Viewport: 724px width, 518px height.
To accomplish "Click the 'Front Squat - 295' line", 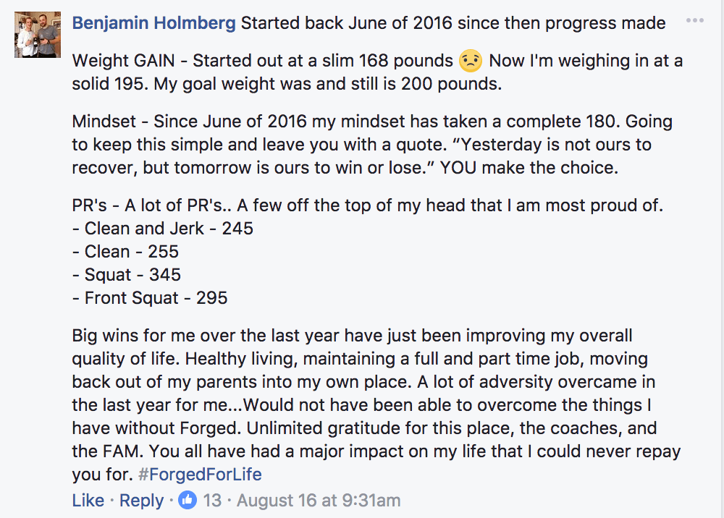I will 150,298.
